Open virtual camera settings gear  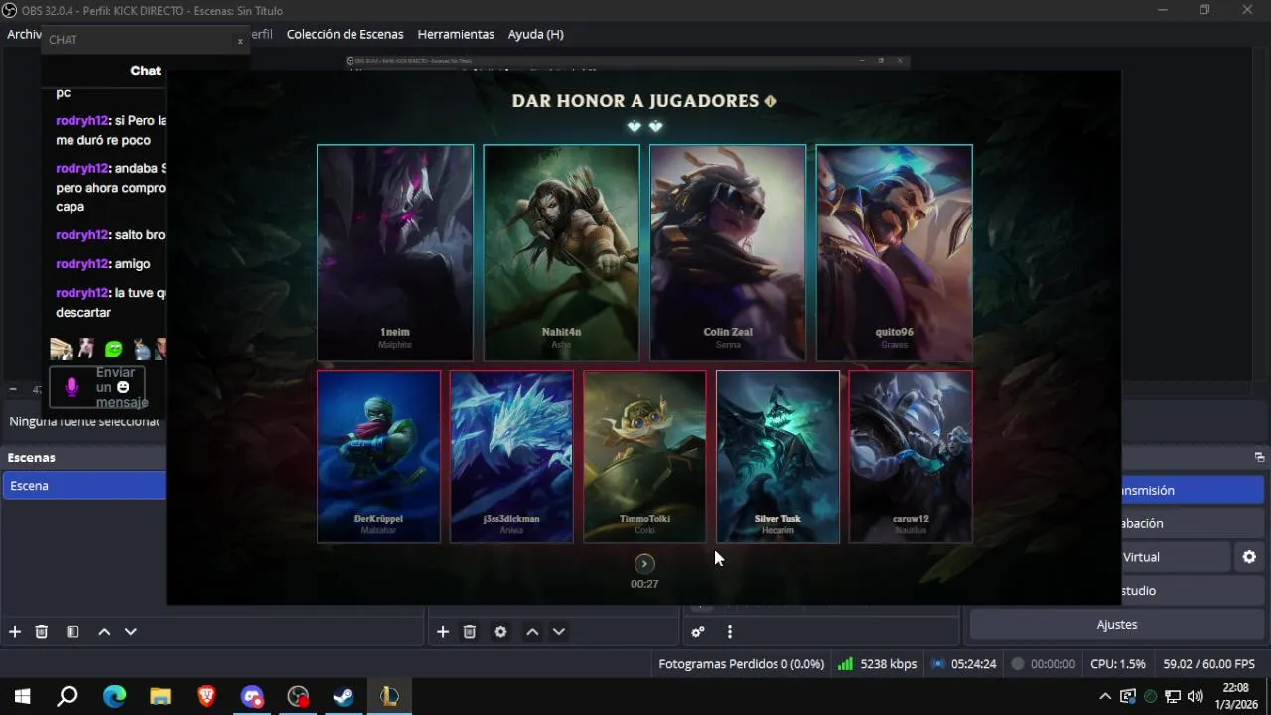[x=1249, y=557]
